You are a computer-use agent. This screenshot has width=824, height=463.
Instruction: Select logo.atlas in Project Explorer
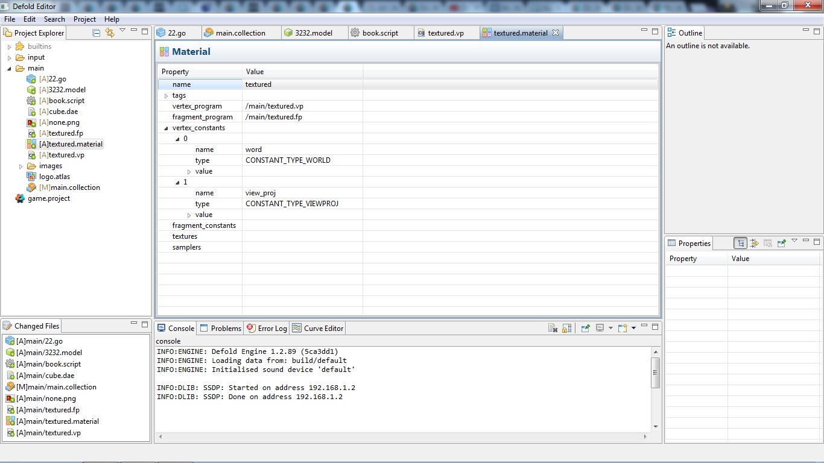[x=54, y=177]
